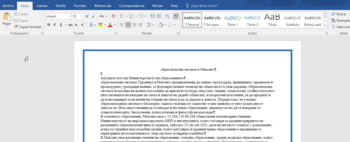The height and width of the screenshot is (142, 350).
Task: Click the Pegar paste icon
Action: (x=7, y=16)
